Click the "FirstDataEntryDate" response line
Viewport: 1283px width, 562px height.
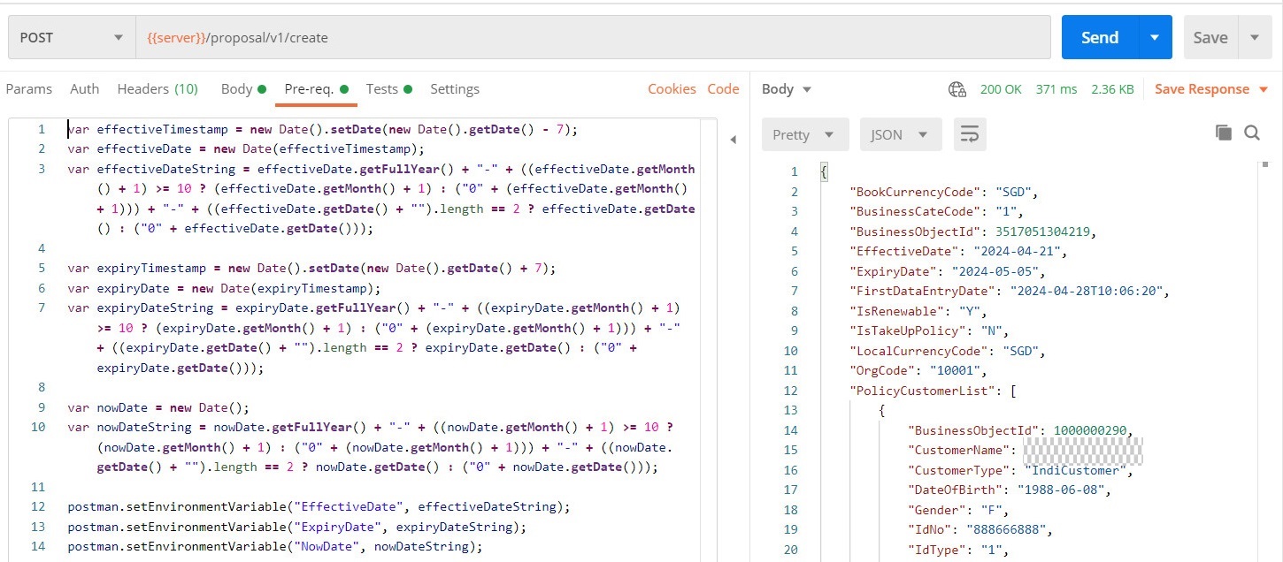1010,291
